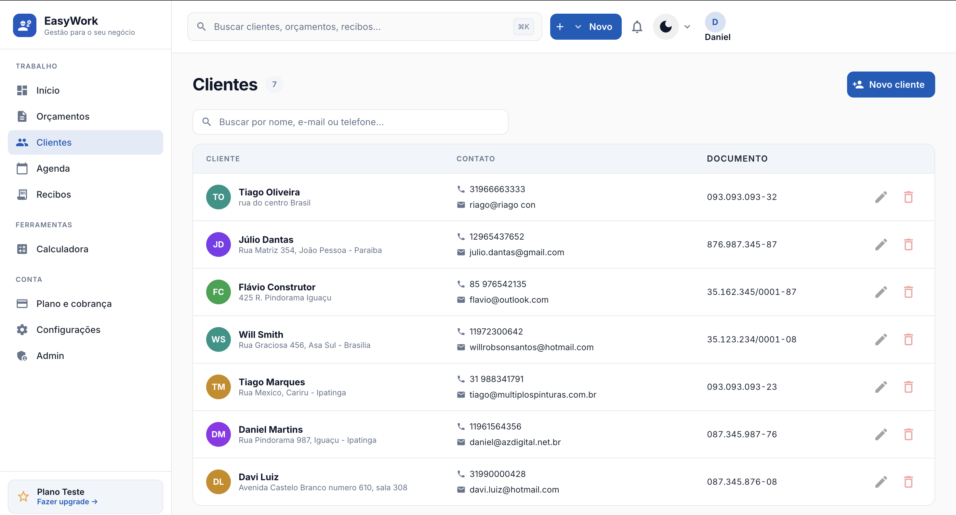Delete Davi Luiz client record
Image resolution: width=956 pixels, height=515 pixels.
(908, 482)
